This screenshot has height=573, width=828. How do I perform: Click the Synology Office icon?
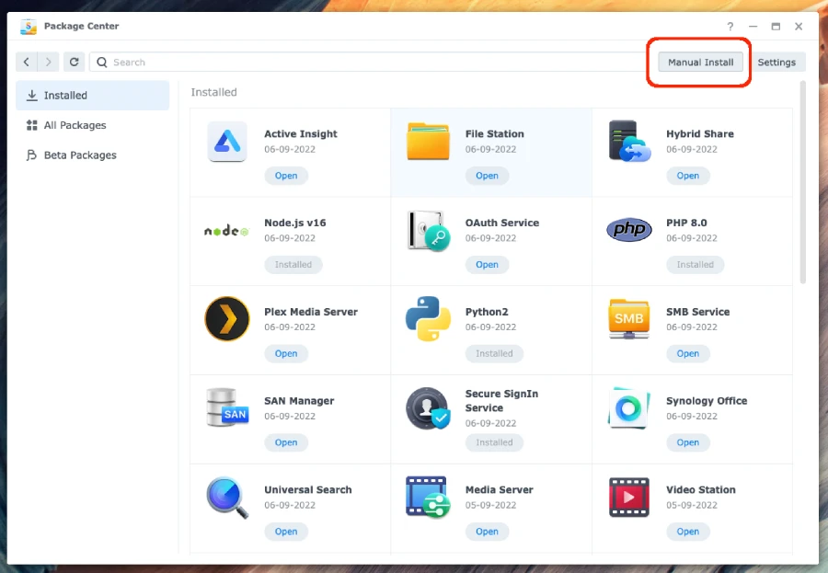629,407
